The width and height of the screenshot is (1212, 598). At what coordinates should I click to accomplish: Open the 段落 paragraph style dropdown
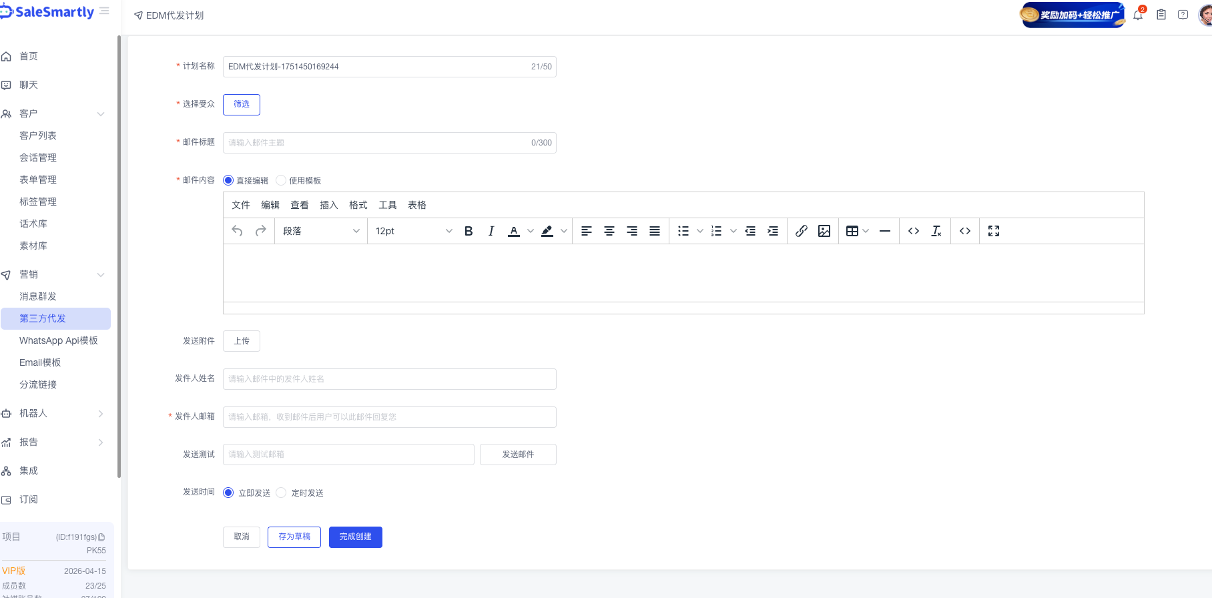(321, 231)
